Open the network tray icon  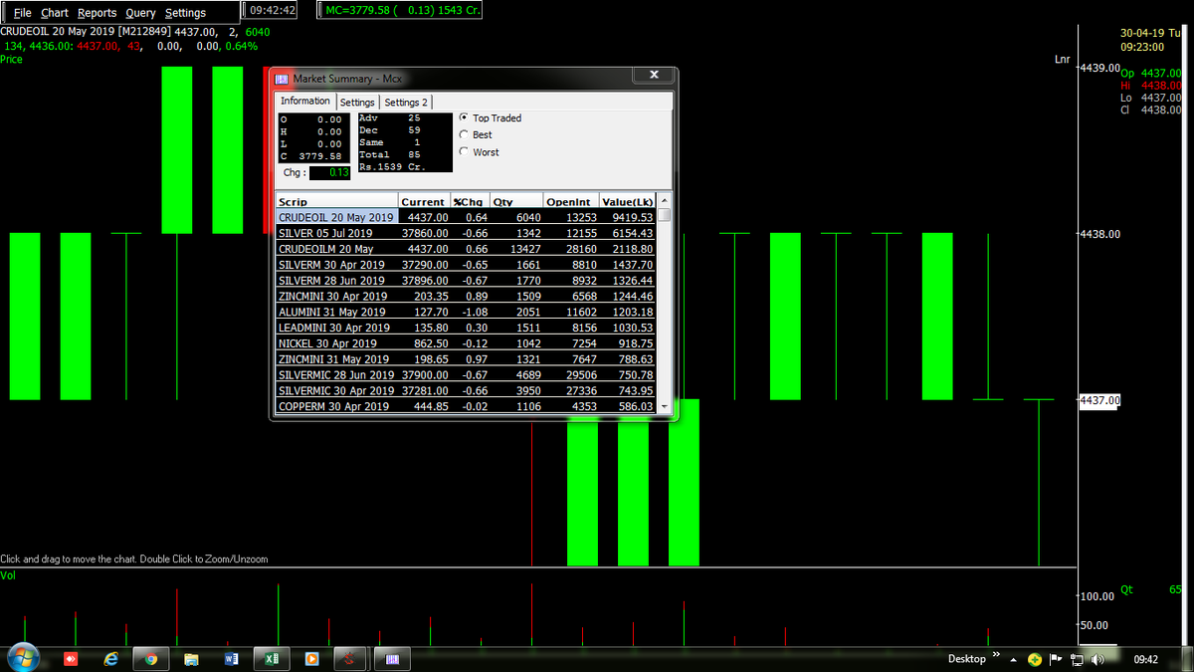click(1076, 659)
